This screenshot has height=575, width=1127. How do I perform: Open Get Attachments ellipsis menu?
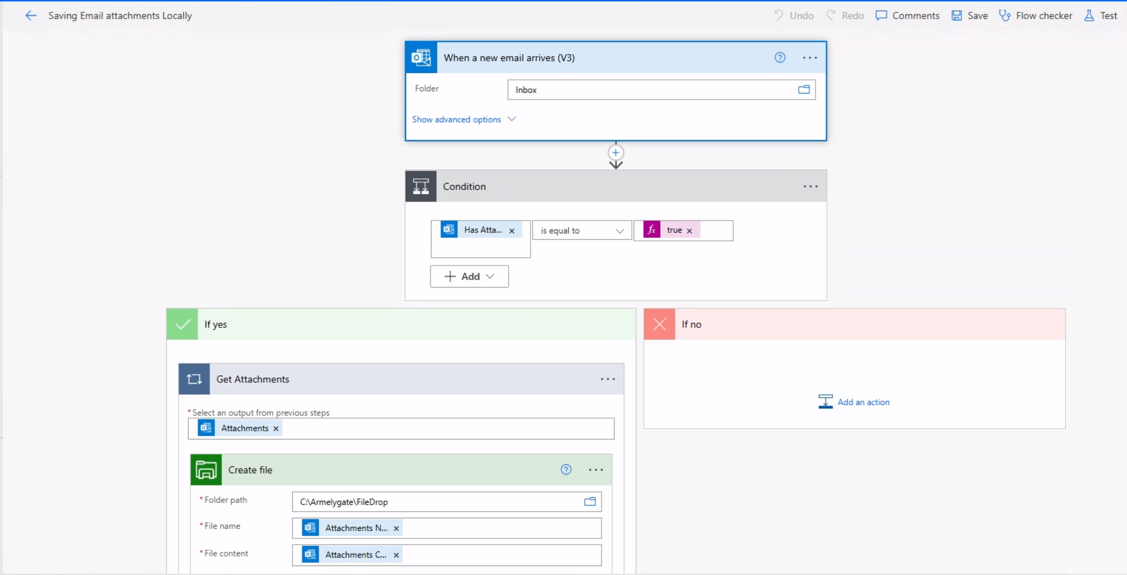607,379
